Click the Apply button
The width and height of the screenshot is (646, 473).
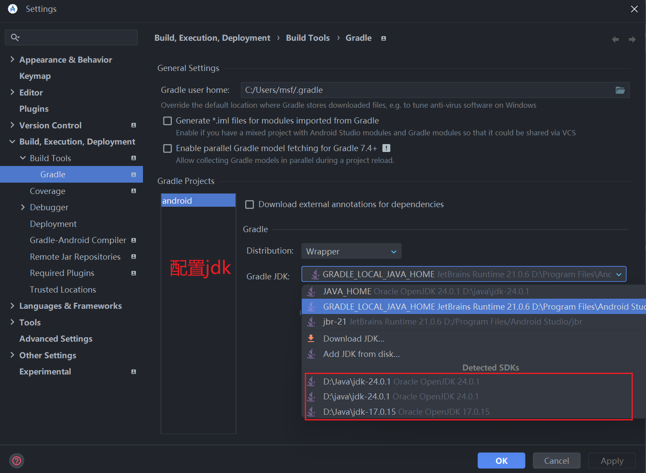click(612, 461)
